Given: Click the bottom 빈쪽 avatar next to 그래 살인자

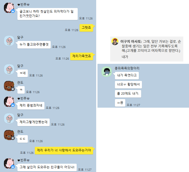Looking at the screenshot, I should (9, 163).
